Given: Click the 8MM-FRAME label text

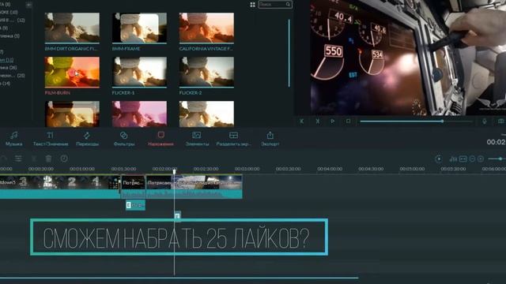Looking at the screenshot, I should 126,49.
